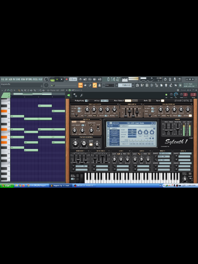Open the Pattern 8 selector
The height and width of the screenshot is (264, 198).
125,85
